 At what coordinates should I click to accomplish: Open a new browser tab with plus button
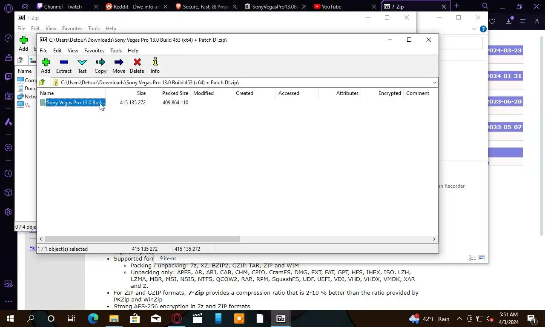456,6
